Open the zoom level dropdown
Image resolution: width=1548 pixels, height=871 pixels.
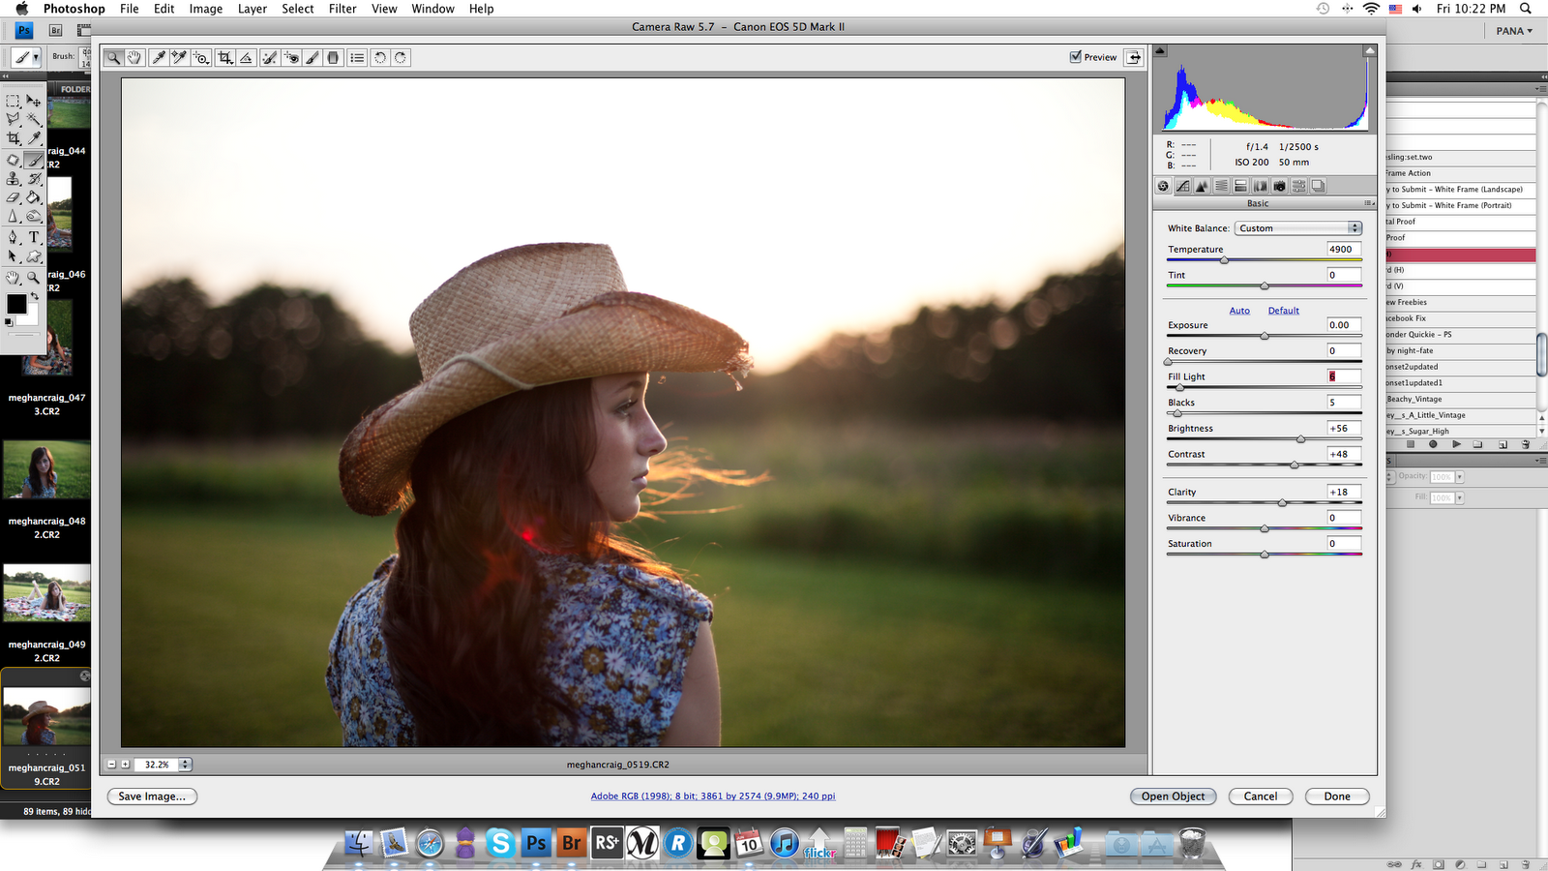tap(185, 765)
